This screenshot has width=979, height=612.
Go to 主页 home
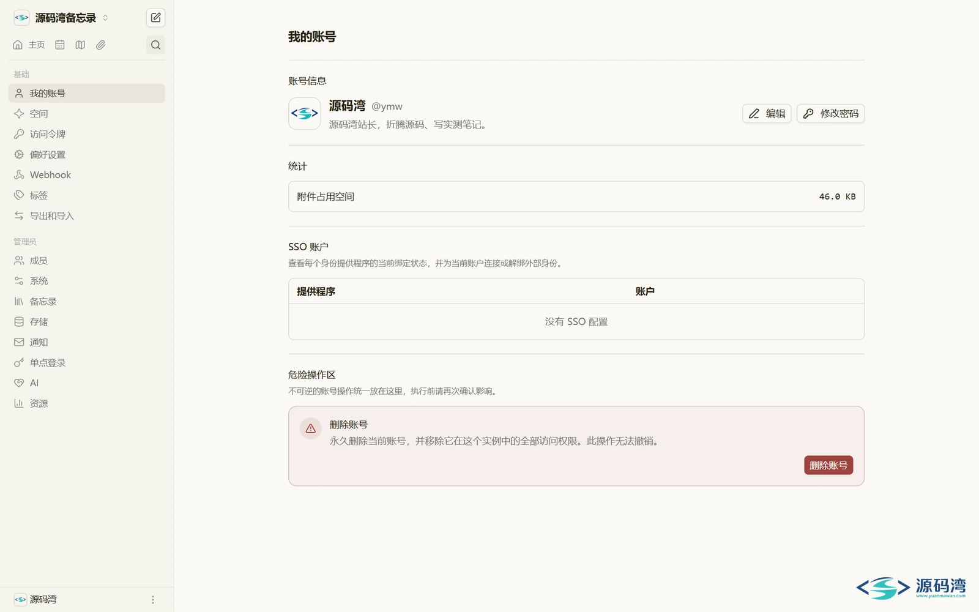(x=29, y=45)
